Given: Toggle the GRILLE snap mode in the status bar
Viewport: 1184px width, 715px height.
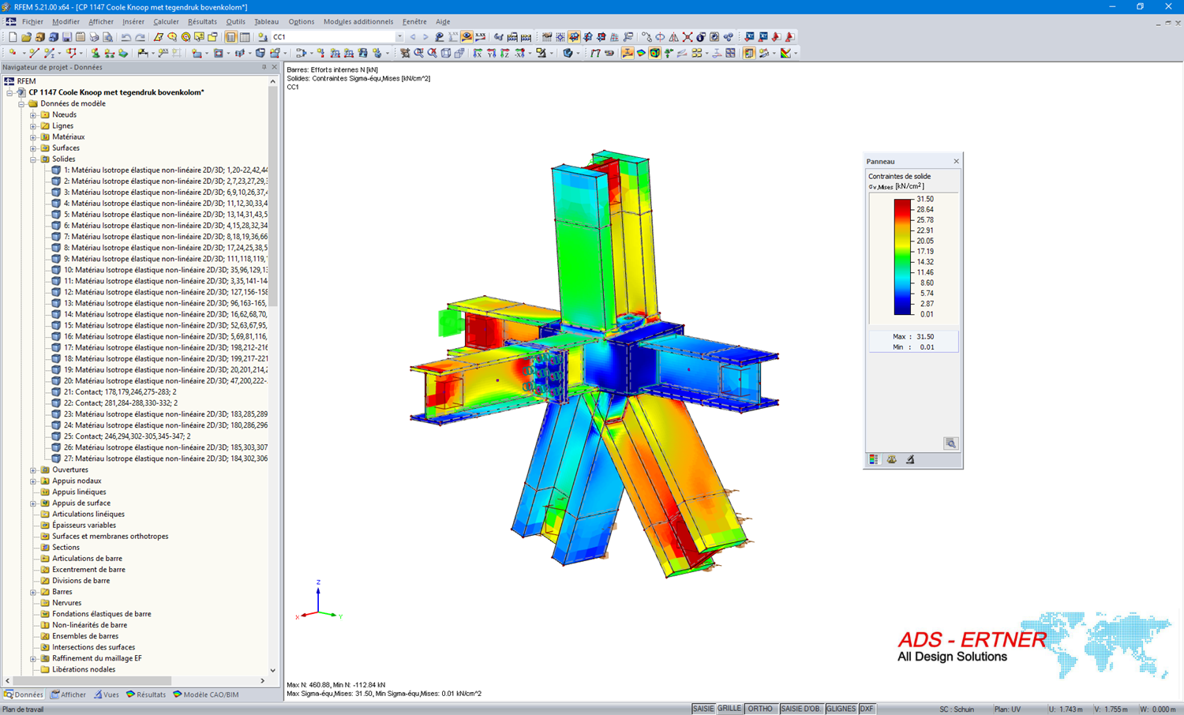Looking at the screenshot, I should pos(729,709).
